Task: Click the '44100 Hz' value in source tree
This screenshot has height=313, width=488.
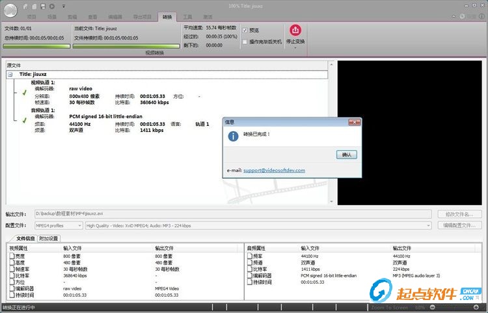Action: [80, 124]
